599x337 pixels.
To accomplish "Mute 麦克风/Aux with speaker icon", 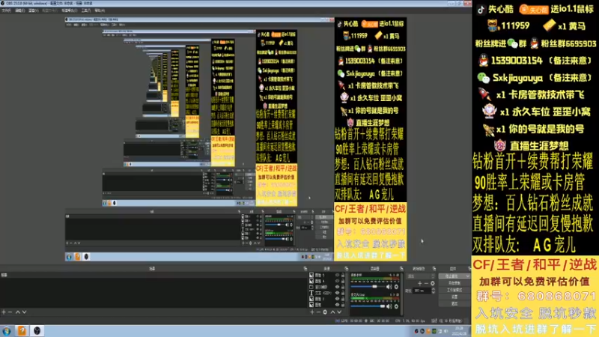I will (389, 306).
